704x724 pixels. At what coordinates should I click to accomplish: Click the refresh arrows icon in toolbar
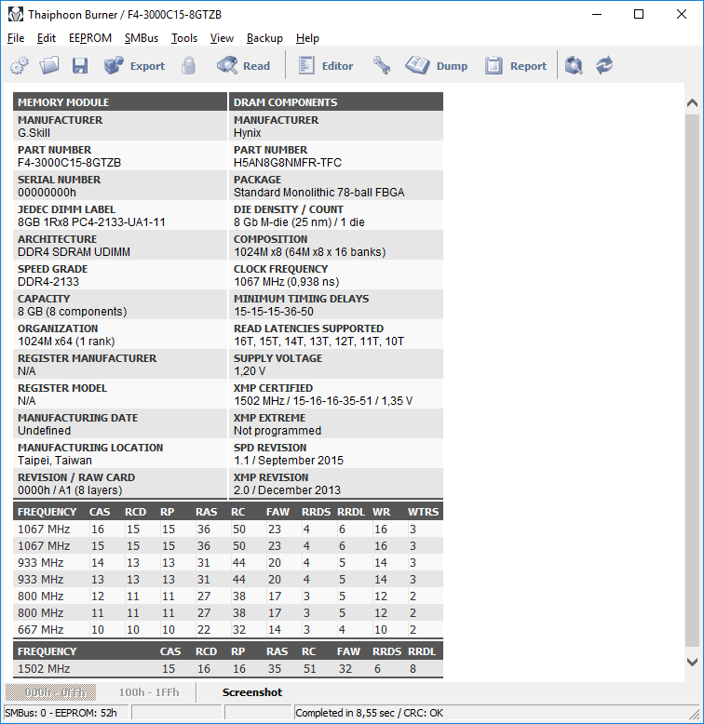603,65
